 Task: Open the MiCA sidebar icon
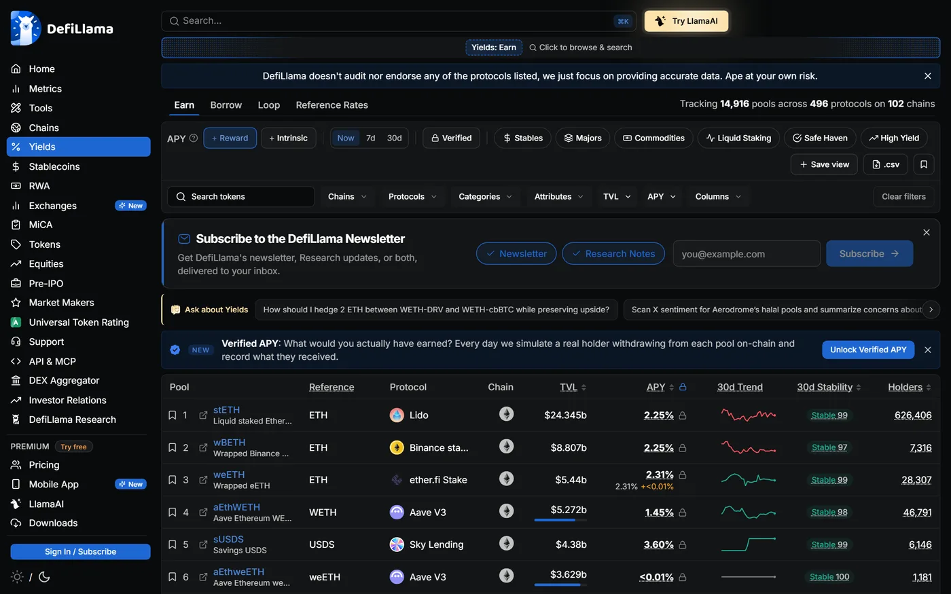click(x=16, y=225)
